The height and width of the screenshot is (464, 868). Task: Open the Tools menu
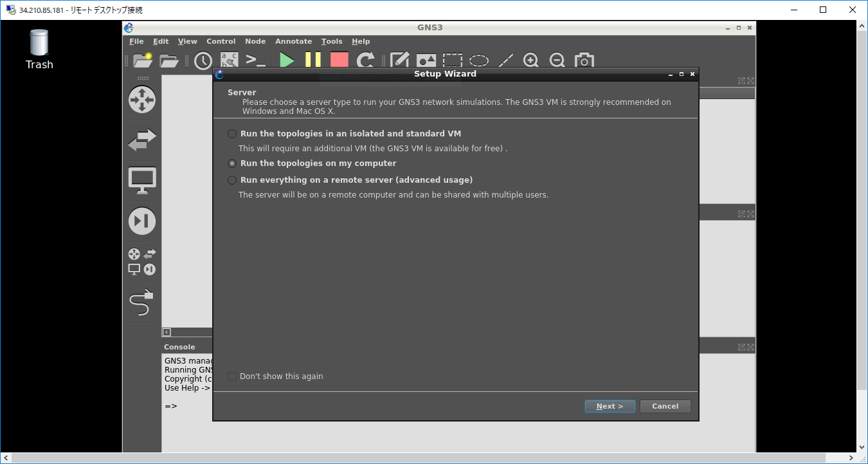click(332, 41)
